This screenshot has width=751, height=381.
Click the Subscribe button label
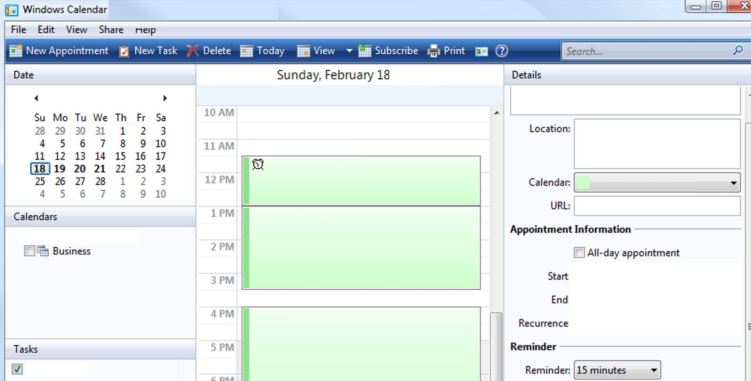click(397, 51)
